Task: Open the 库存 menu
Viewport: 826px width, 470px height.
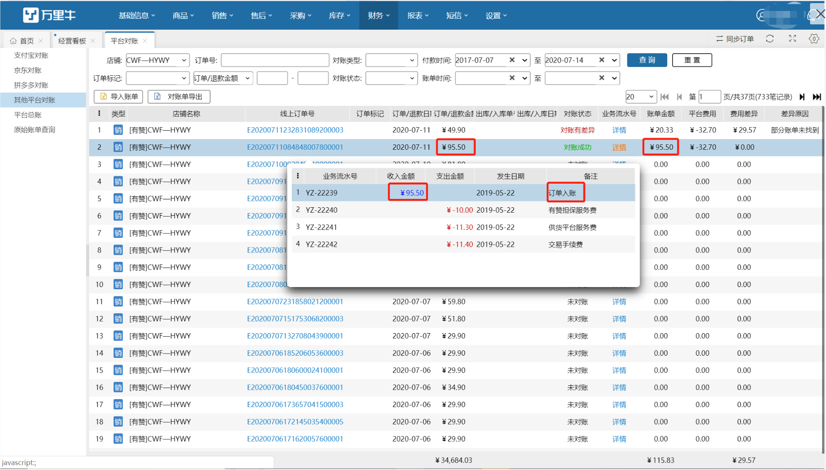Action: pyautogui.click(x=340, y=16)
